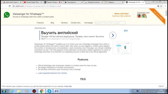Bookmark this page with star icon
This screenshot has width=168, height=94.
click(x=161, y=6)
